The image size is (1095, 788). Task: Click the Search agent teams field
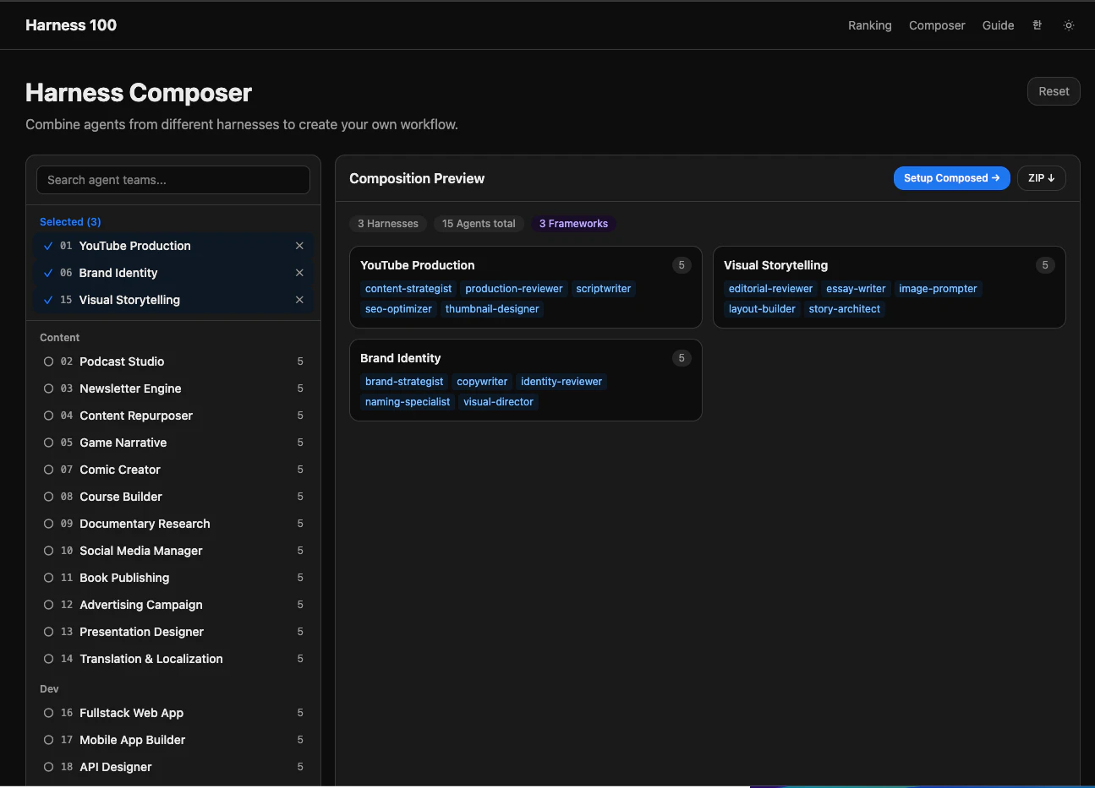173,180
